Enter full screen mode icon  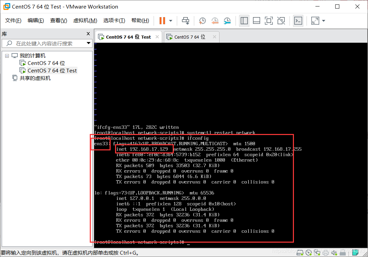click(x=268, y=21)
